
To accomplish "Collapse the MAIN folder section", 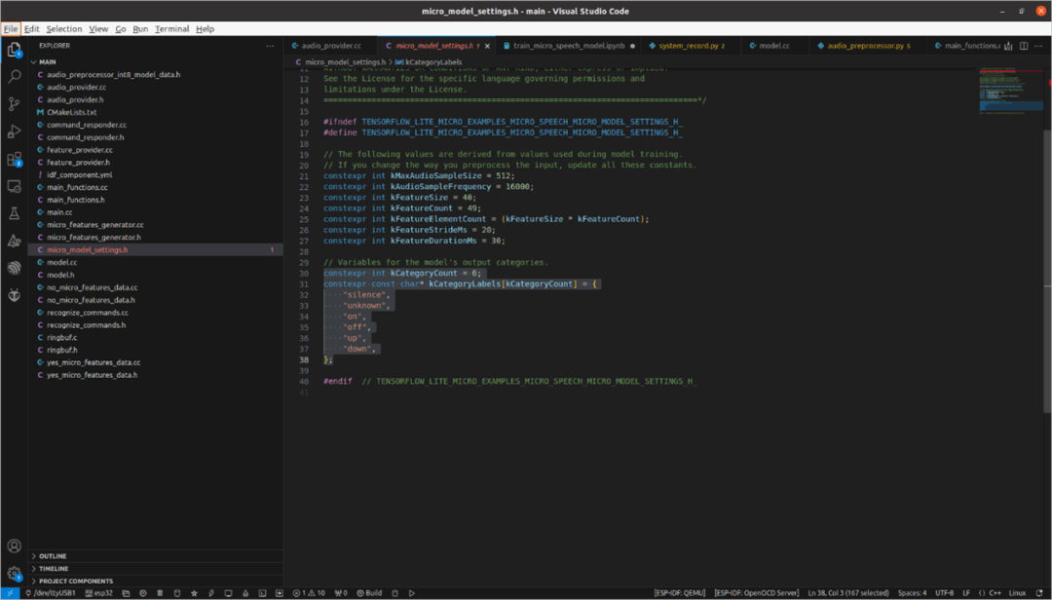I will [47, 61].
